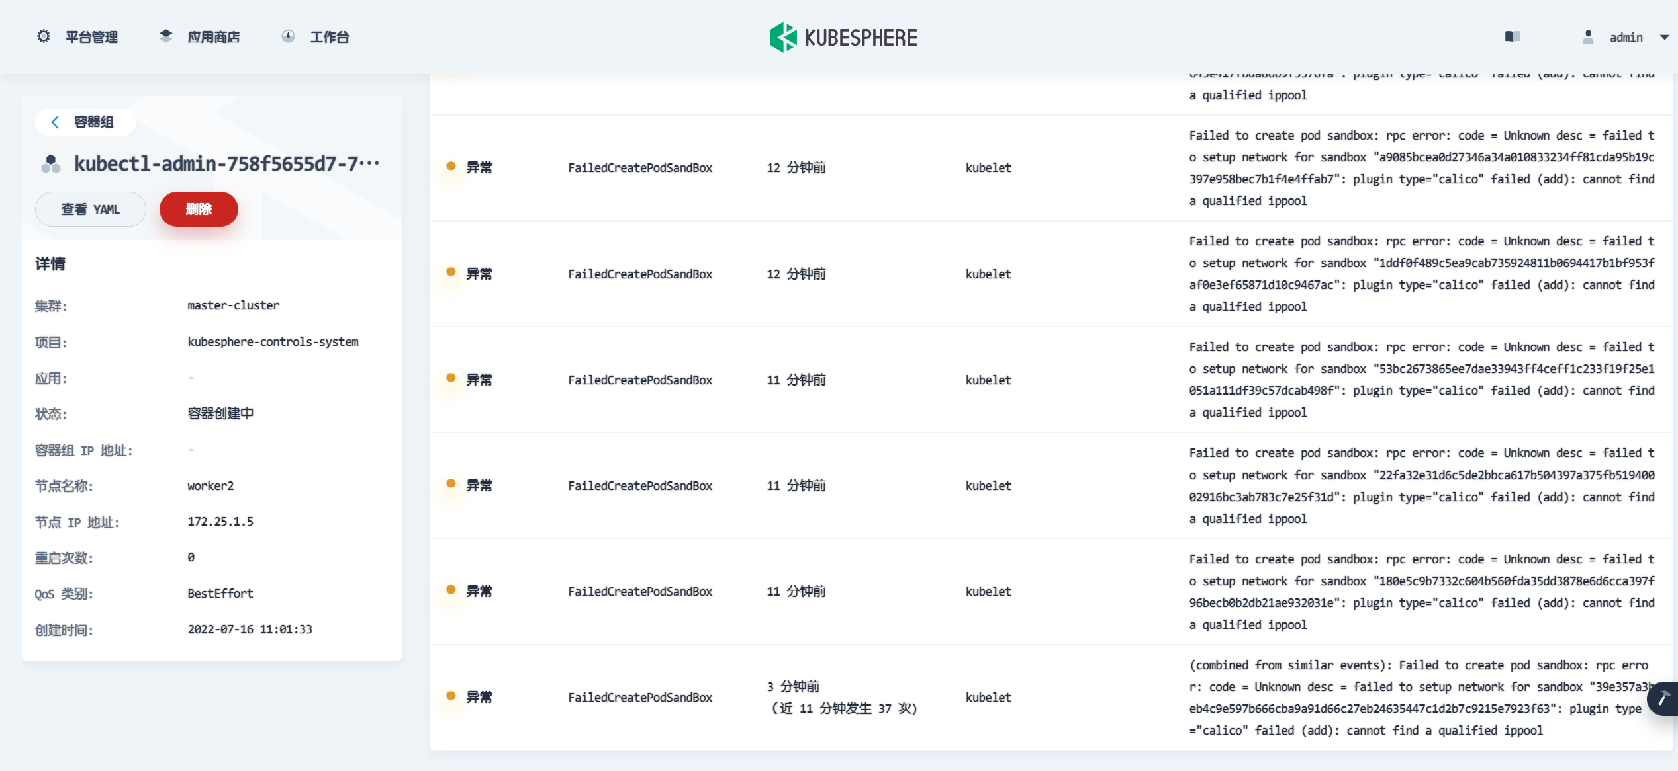Open the 平台管理 menu
Image resolution: width=1678 pixels, height=771 pixels.
(91, 37)
